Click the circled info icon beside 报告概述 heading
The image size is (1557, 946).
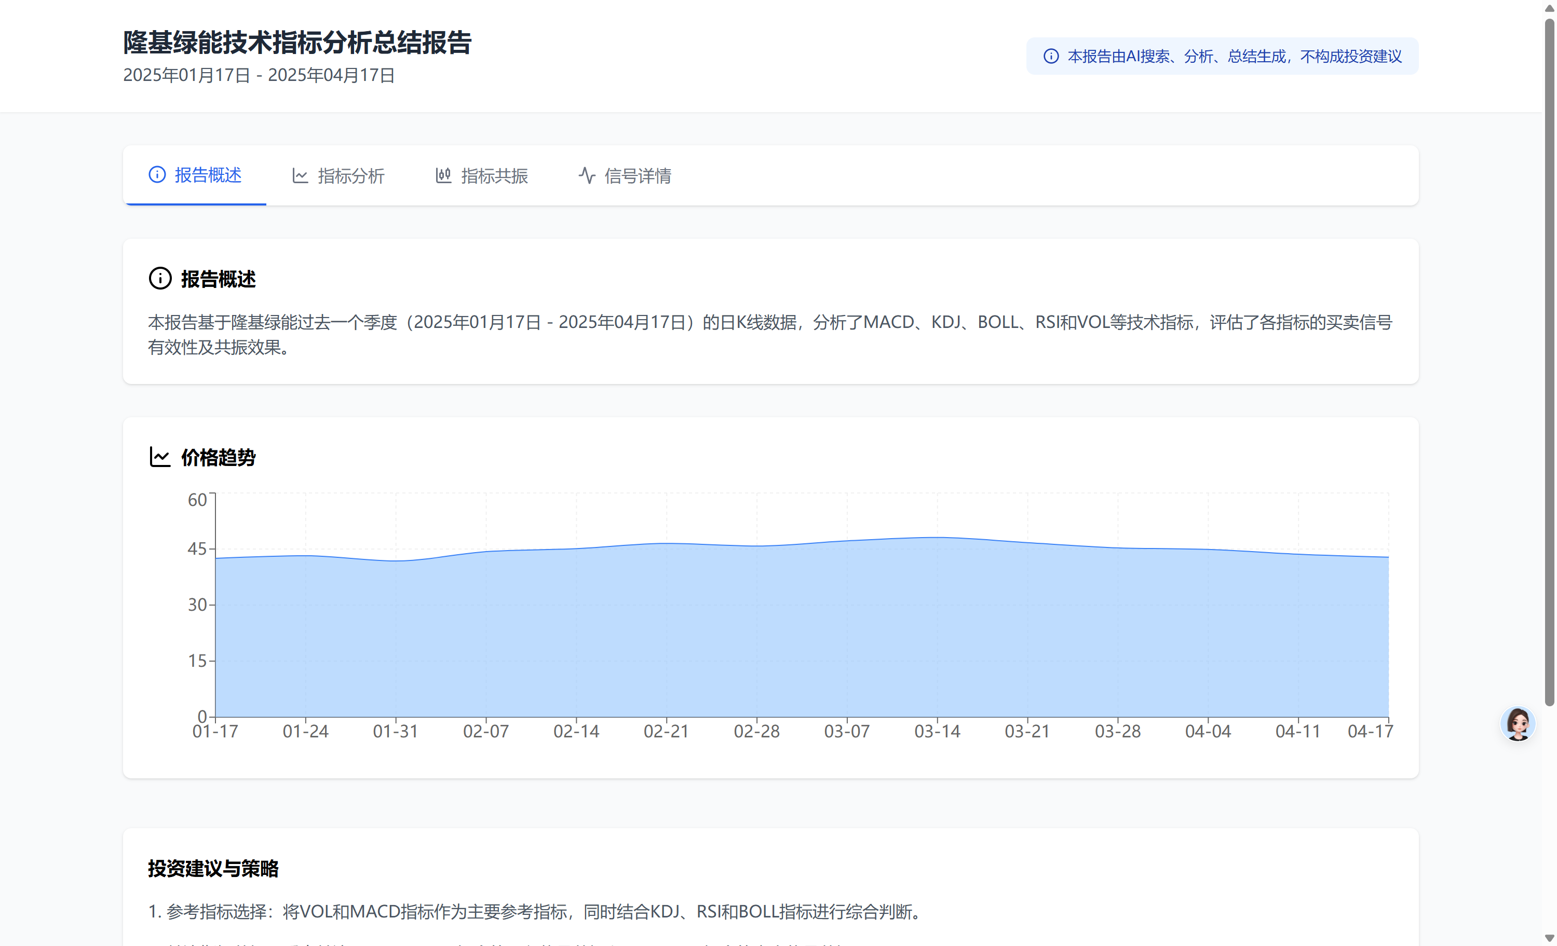[160, 279]
